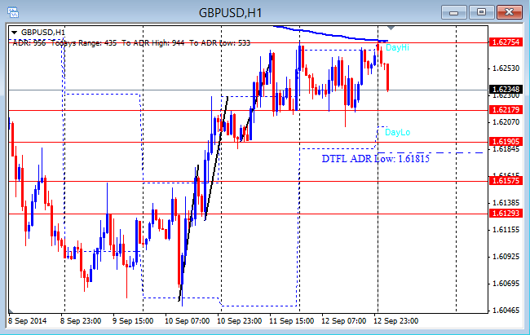Click the DTFL ADR Low: 1.61815 label
Image resolution: width=530 pixels, height=335 pixels.
pyautogui.click(x=376, y=159)
